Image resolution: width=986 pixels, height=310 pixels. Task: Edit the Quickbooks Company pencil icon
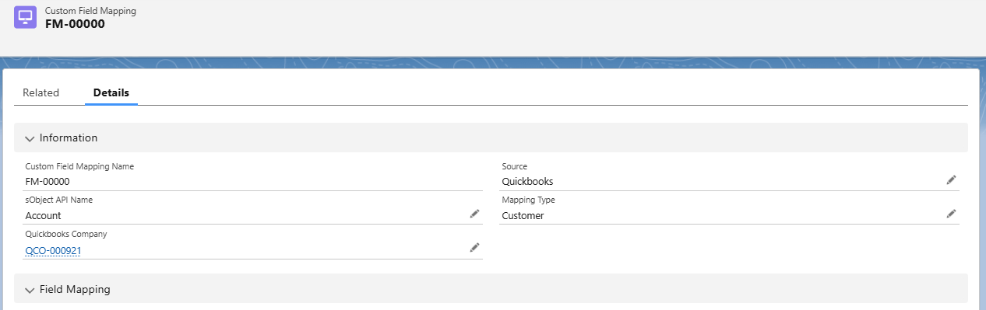[x=474, y=248]
